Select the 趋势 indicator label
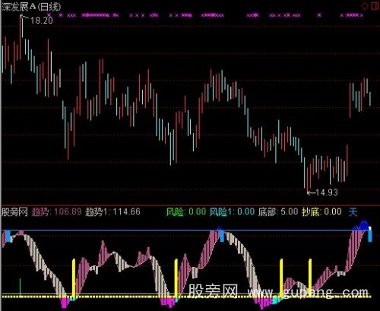Image resolution: width=380 pixels, height=311 pixels. click(x=40, y=211)
